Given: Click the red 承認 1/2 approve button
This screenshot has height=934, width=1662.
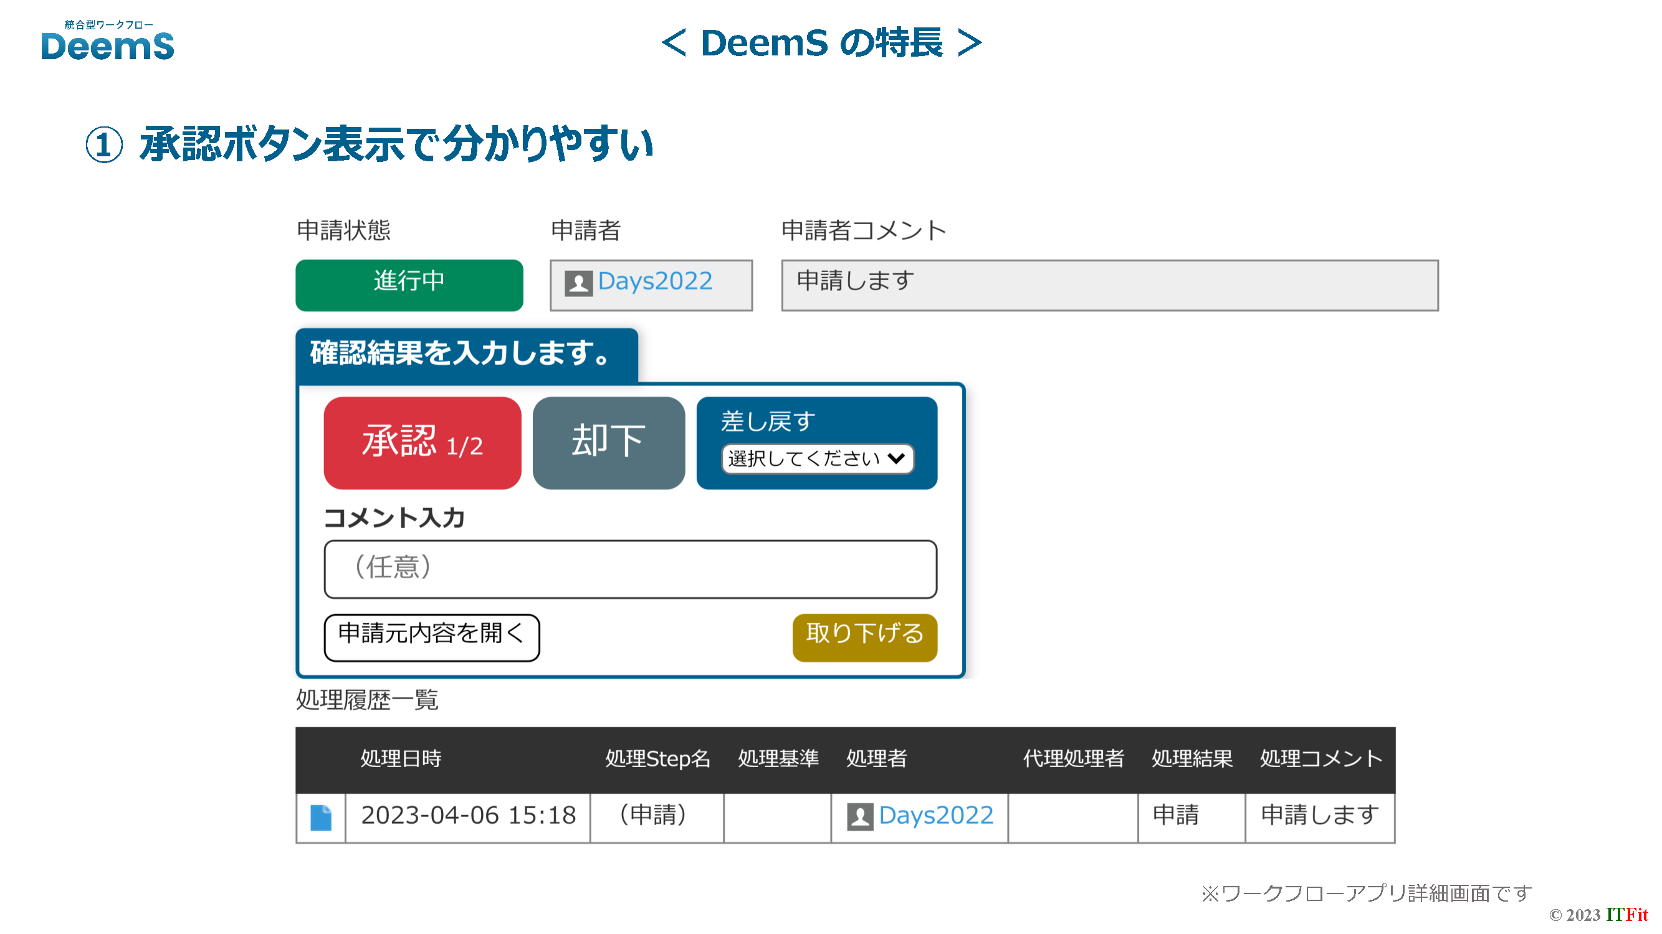Looking at the screenshot, I should click(422, 443).
